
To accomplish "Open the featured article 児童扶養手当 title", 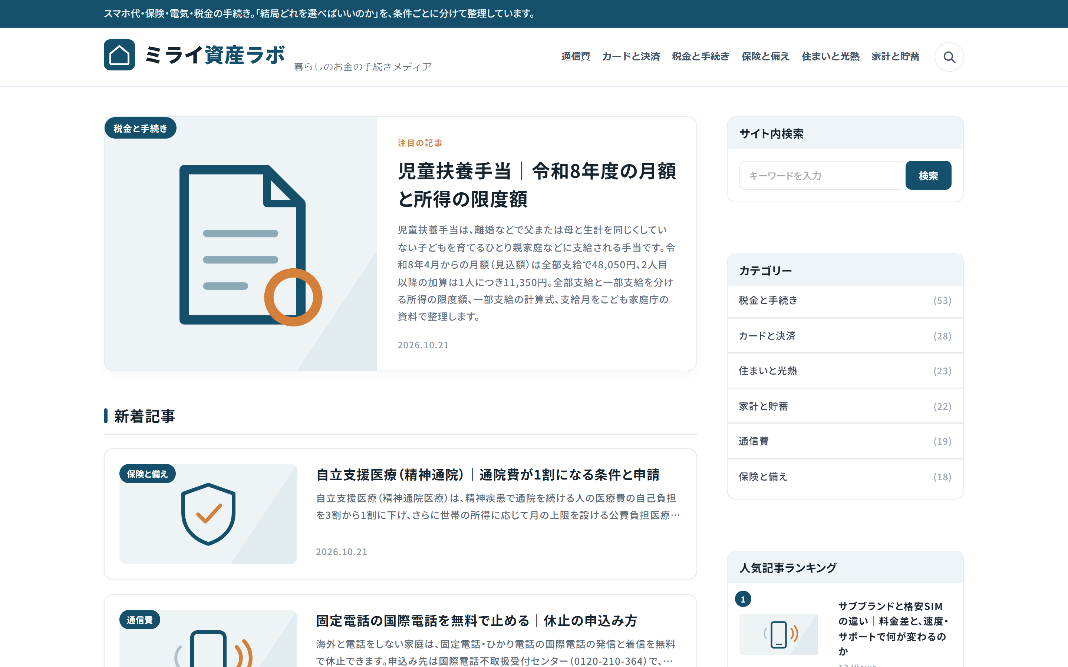I will 537,185.
